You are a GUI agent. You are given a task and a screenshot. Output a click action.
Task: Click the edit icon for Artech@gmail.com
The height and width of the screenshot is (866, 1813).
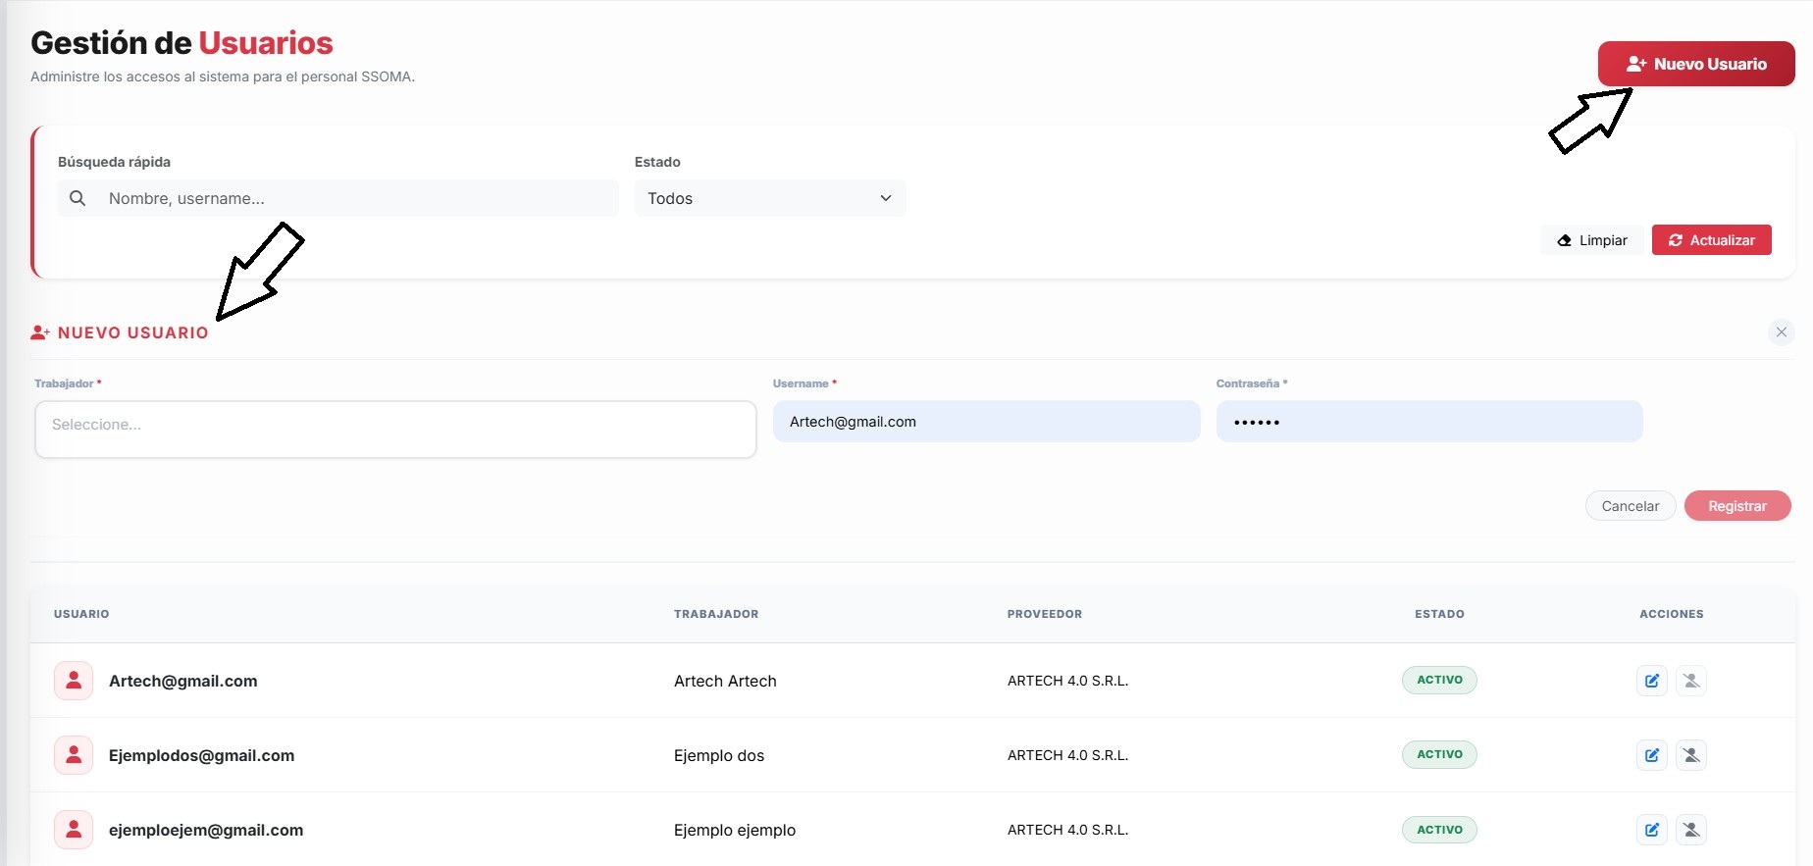coord(1652,681)
